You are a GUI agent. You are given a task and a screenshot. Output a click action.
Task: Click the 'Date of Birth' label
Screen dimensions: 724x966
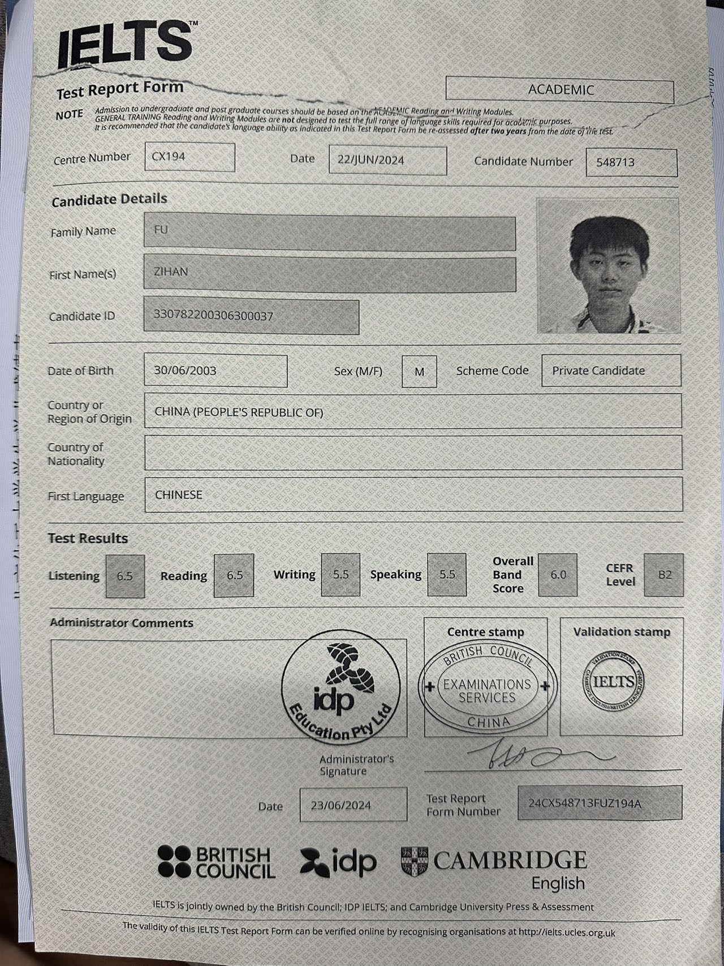coord(80,371)
